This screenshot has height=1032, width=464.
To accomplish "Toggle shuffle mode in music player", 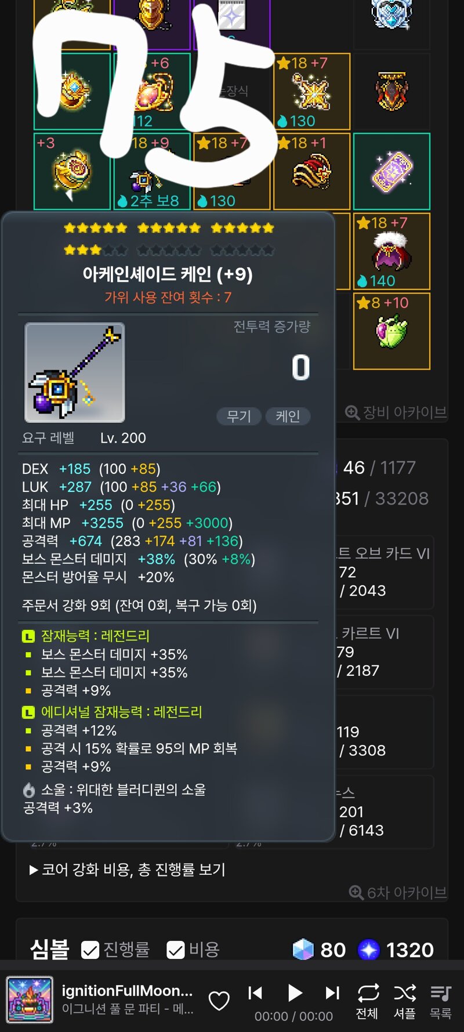I will coord(405,1002).
